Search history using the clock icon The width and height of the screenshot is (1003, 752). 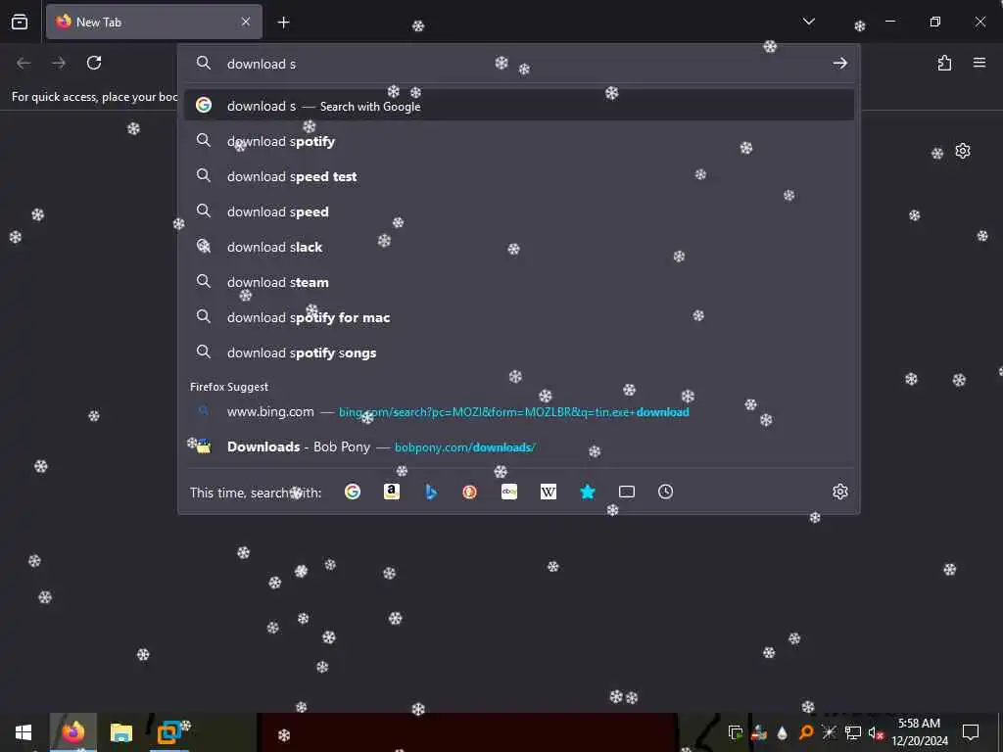pos(665,492)
